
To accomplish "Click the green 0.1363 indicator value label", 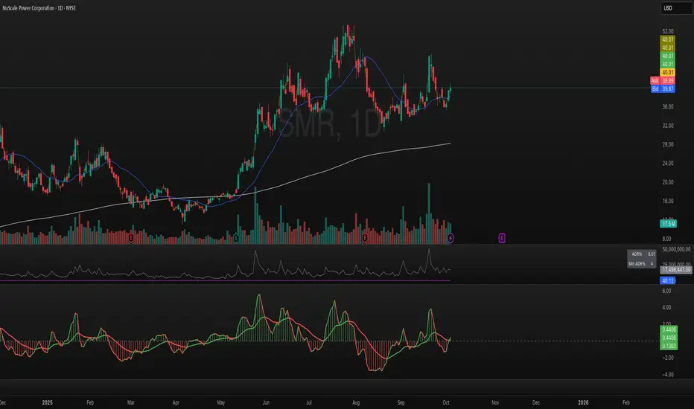I will [669, 347].
